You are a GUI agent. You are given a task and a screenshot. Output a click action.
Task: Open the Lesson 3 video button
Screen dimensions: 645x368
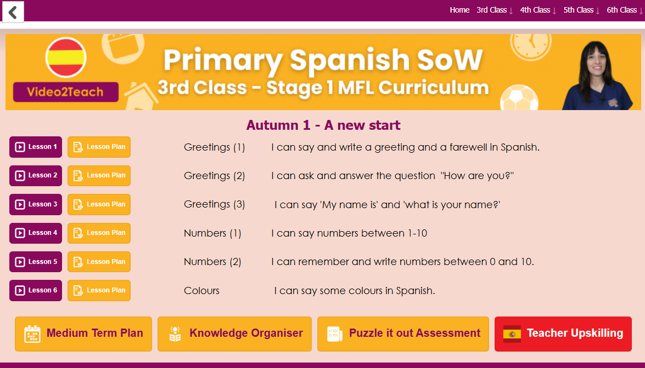36,204
